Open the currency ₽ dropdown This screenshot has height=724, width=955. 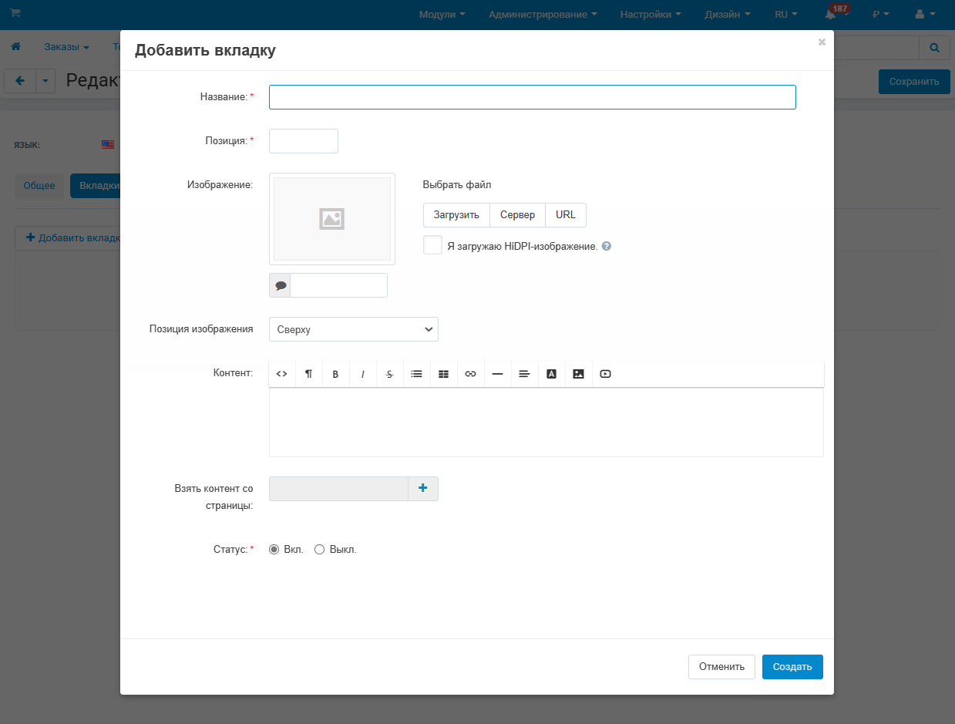[x=881, y=15]
